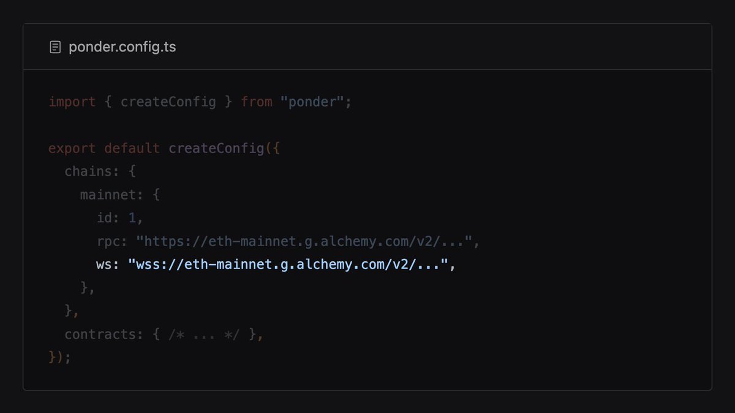Click the closing }); line
Screen dimensions: 735x413
pos(60,357)
